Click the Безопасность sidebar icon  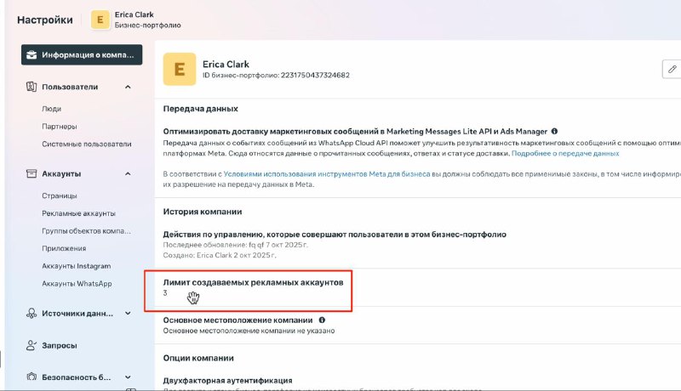(x=31, y=377)
